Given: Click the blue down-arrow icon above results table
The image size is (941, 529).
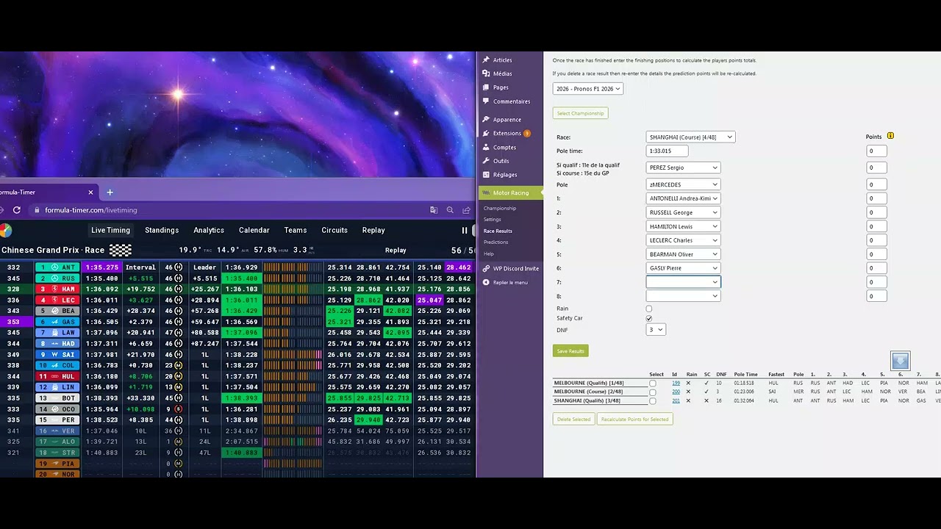Looking at the screenshot, I should pos(901,361).
